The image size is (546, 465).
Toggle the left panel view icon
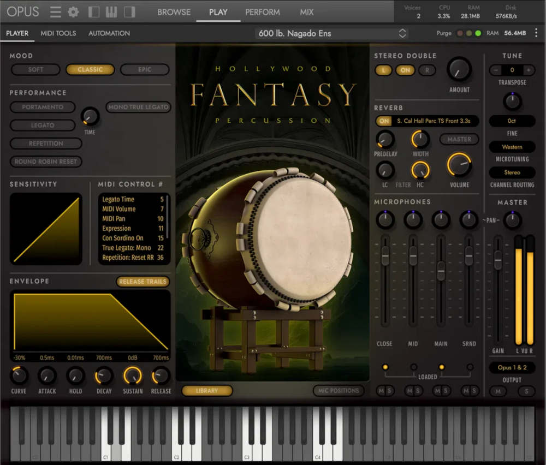point(93,11)
